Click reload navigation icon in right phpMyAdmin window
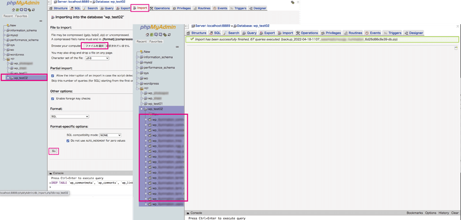Viewport: 461px width, 220px height. pyautogui.click(x=169, y=35)
